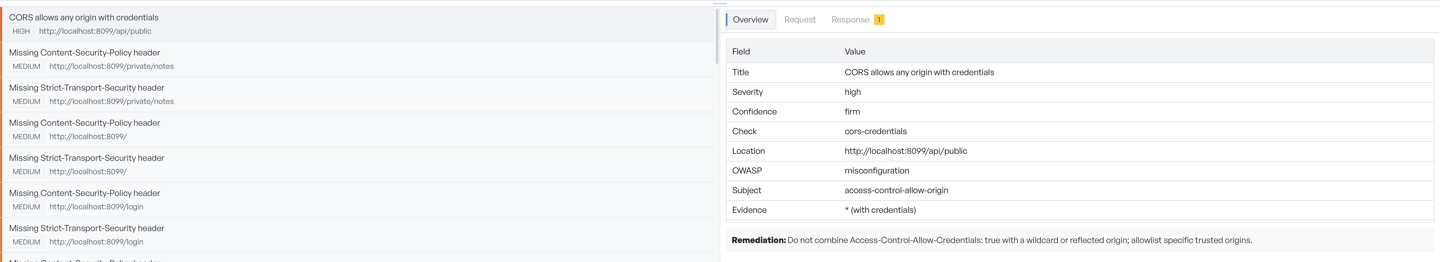Click the MEDIUM badge of the /private/notes Content-Security-Policy row
The width and height of the screenshot is (1440, 262).
click(26, 66)
